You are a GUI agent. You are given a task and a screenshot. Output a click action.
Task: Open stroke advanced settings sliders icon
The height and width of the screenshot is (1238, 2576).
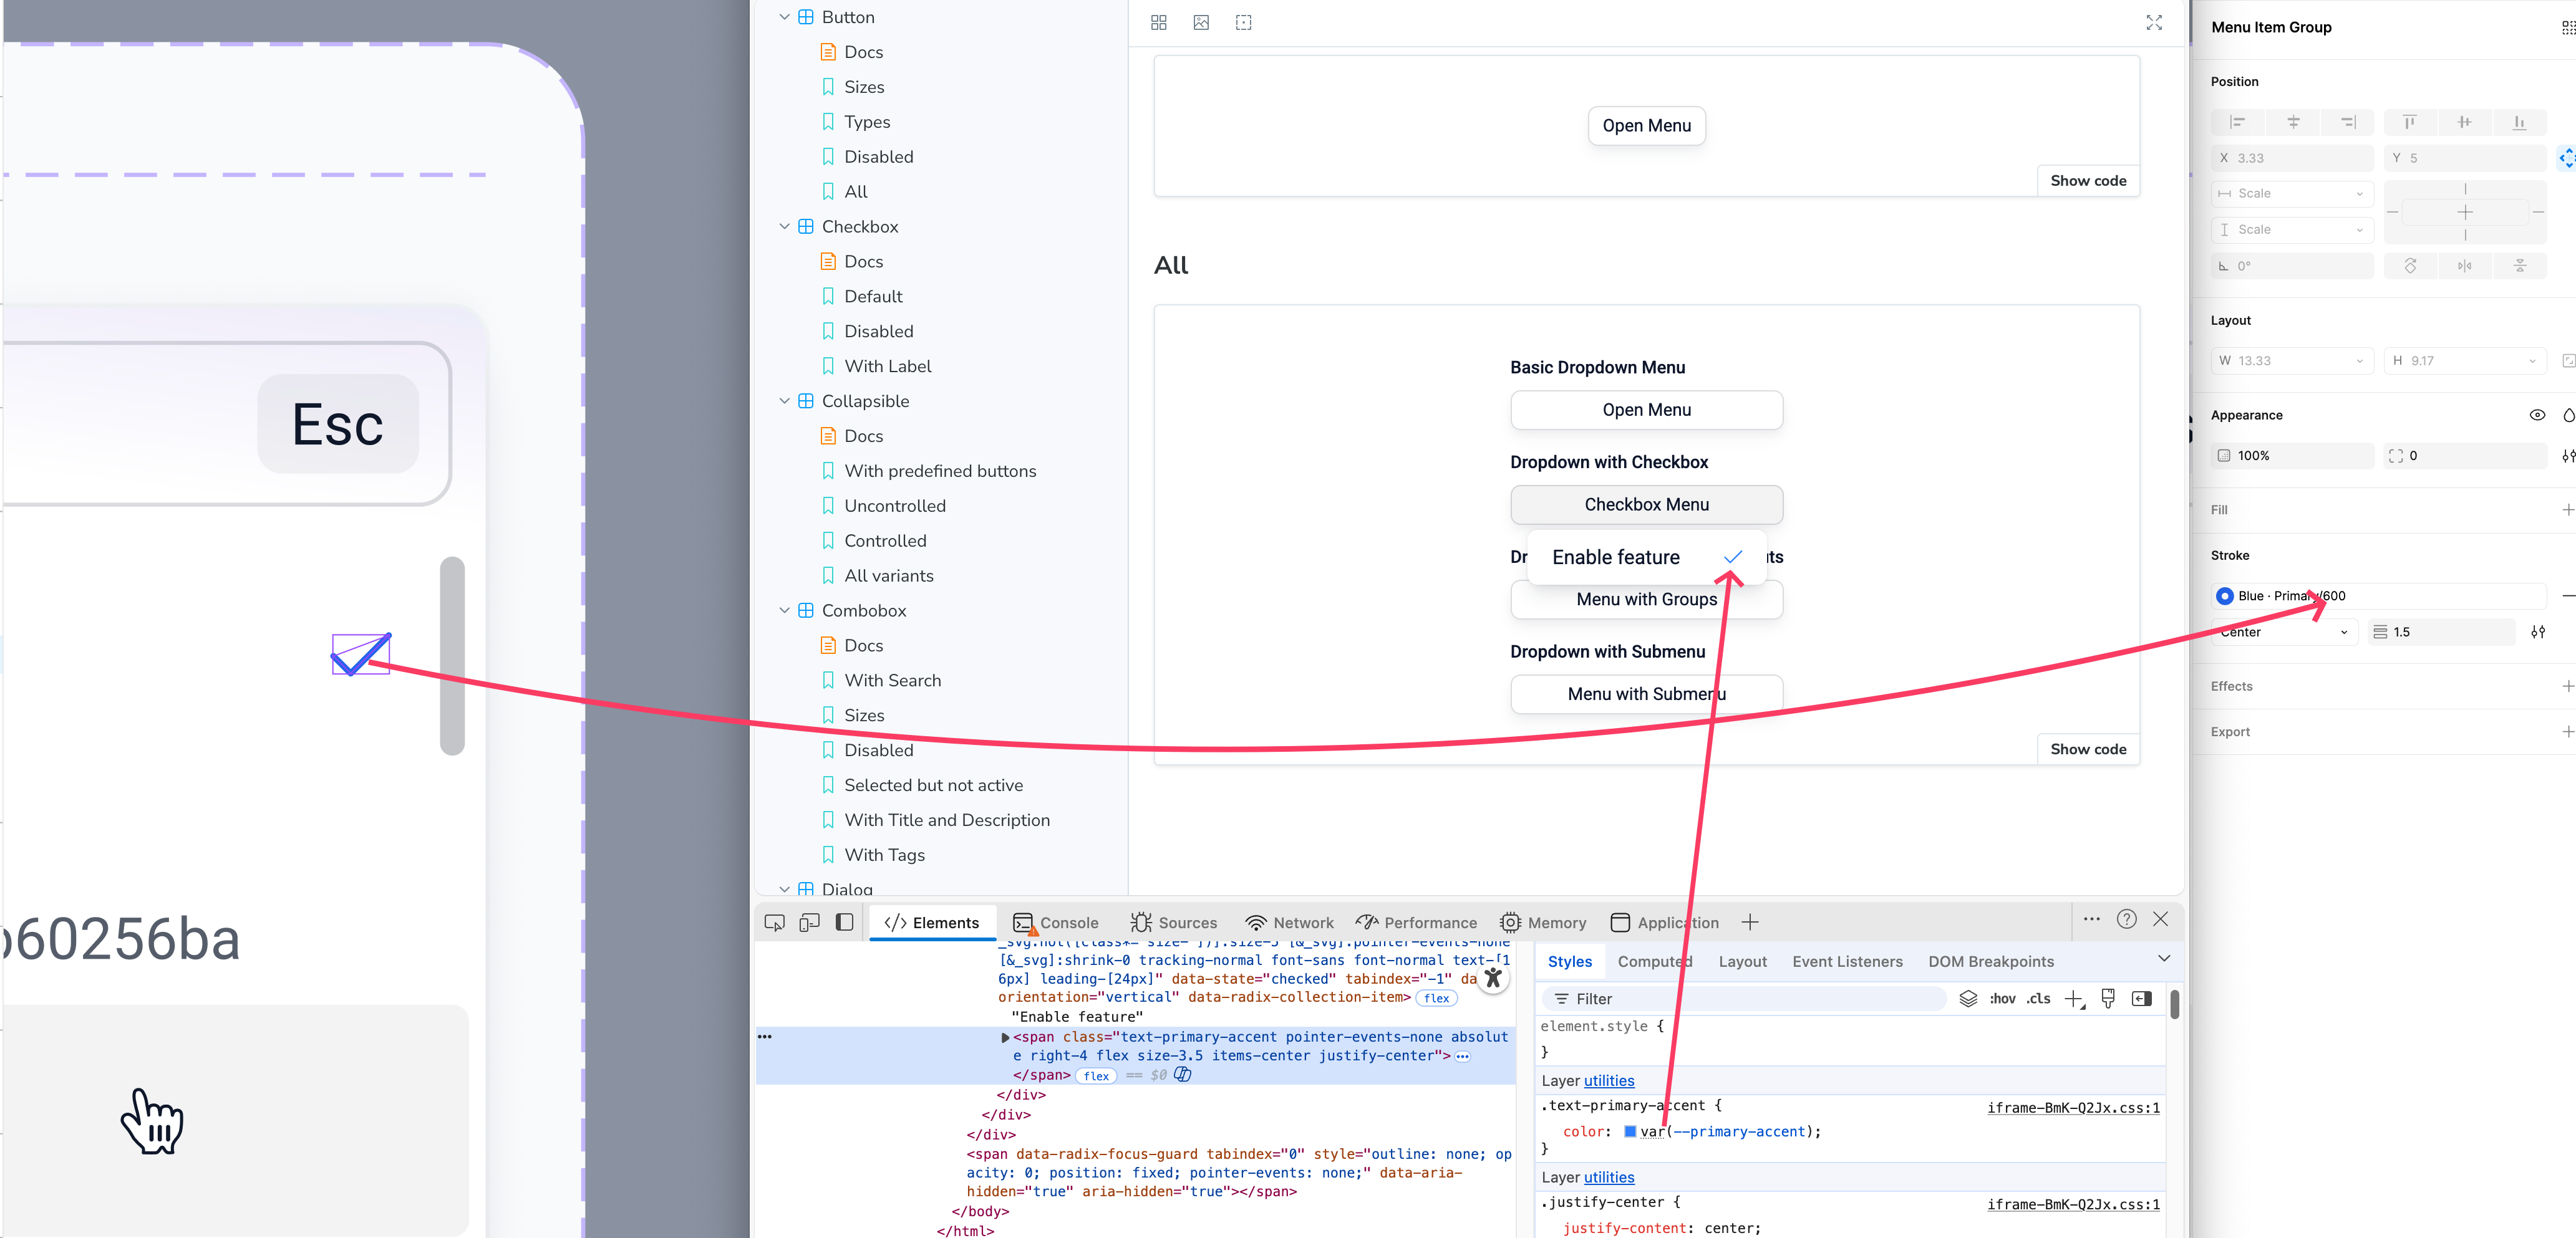(2538, 631)
